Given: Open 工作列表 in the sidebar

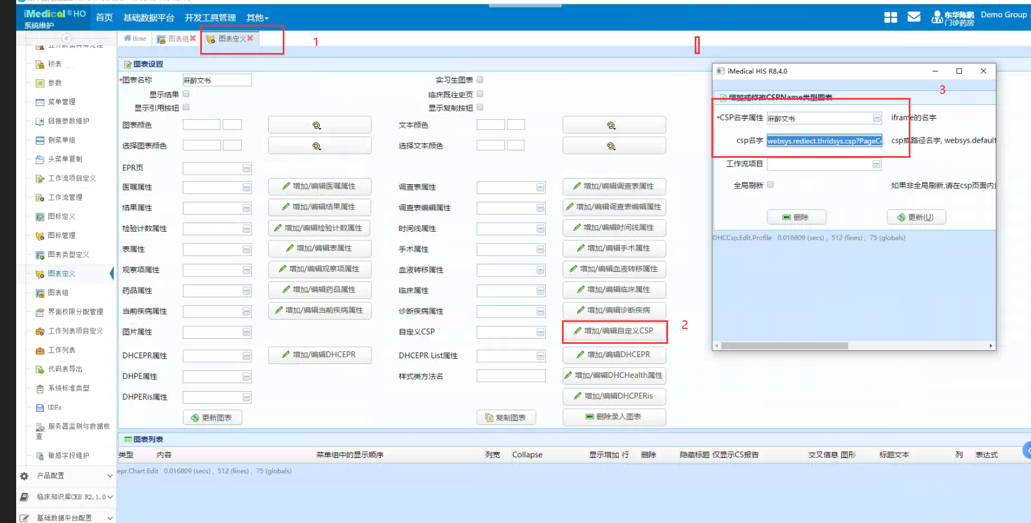Looking at the screenshot, I should click(62, 350).
